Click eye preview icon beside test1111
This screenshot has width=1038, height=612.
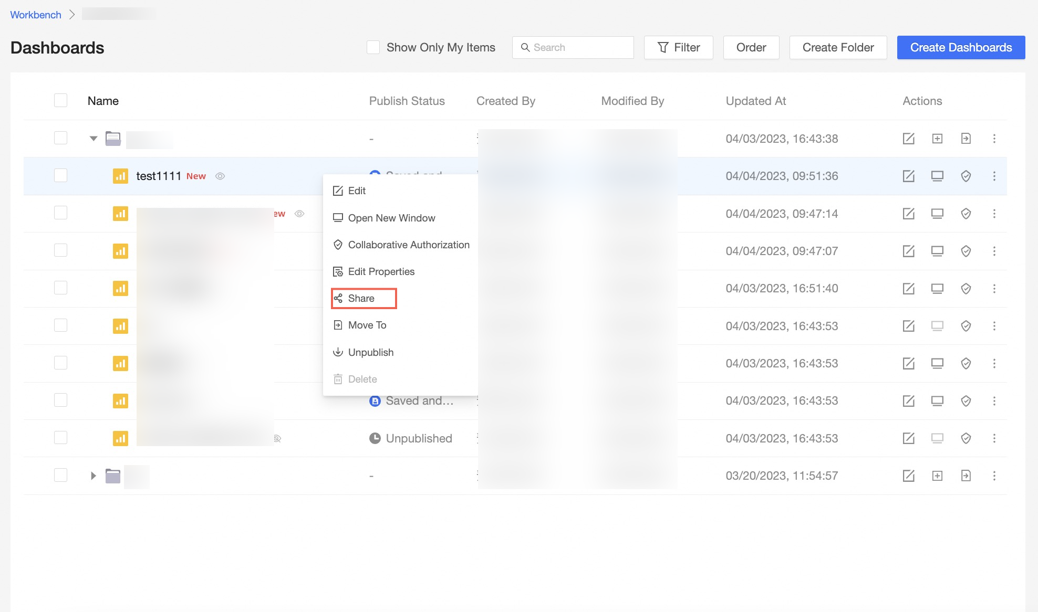coord(220,176)
